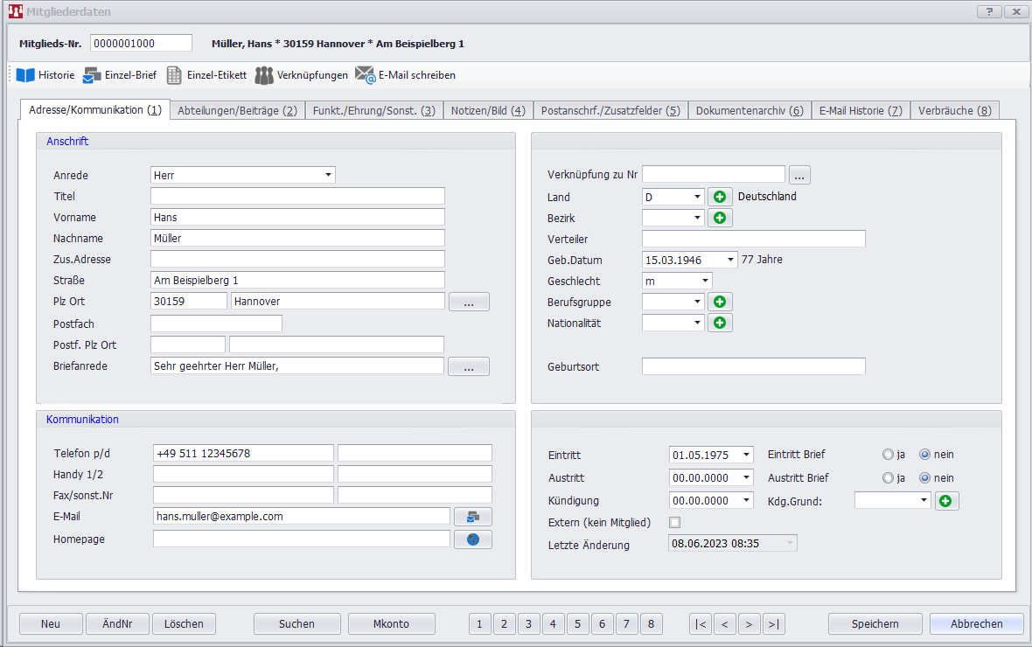The image size is (1032, 647).
Task: Switch to Abteilungen/Beiträge tab
Action: point(237,110)
